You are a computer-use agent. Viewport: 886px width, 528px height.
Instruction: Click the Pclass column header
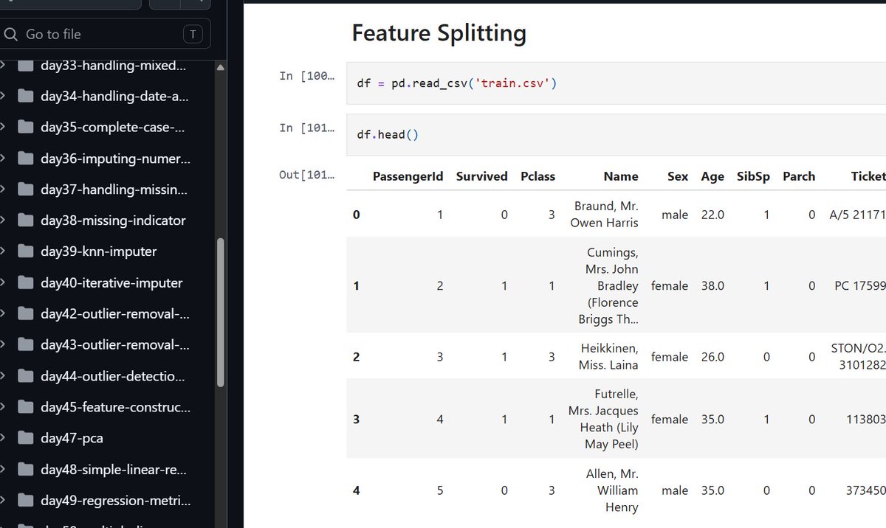(538, 176)
